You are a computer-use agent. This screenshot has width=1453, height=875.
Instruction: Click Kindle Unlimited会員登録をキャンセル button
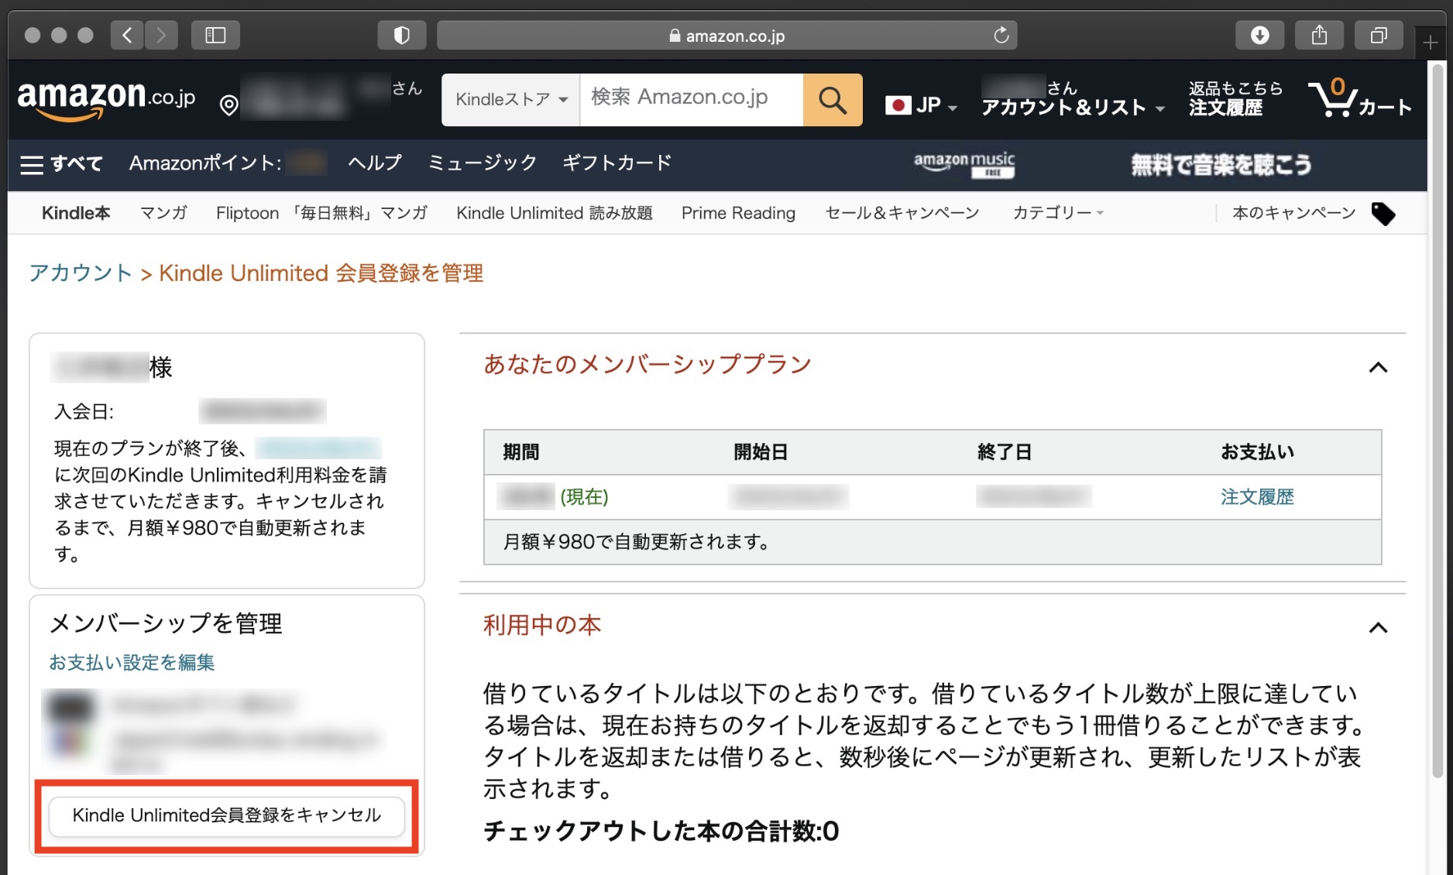[x=227, y=815]
